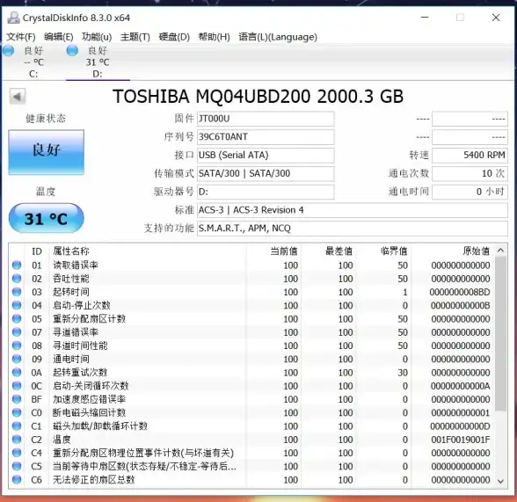Viewport: 517px width, 502px height.
Task: Select the 加速度感应错误率 attribute name
Action: (x=89, y=399)
